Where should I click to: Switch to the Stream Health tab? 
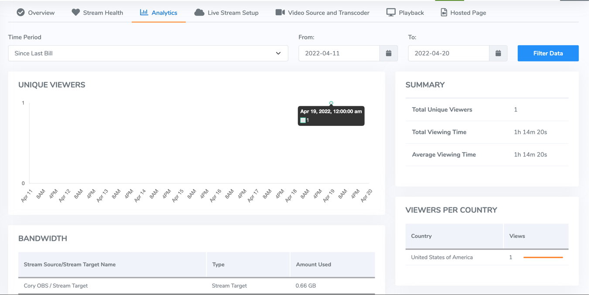[97, 13]
